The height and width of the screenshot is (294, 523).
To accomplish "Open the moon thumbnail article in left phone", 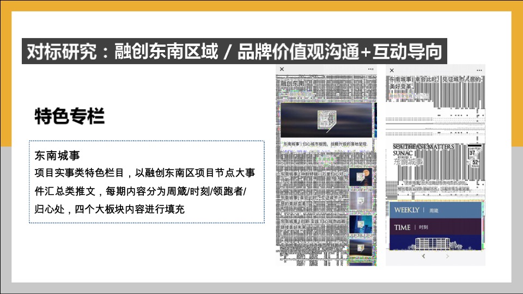I will pyautogui.click(x=361, y=177).
